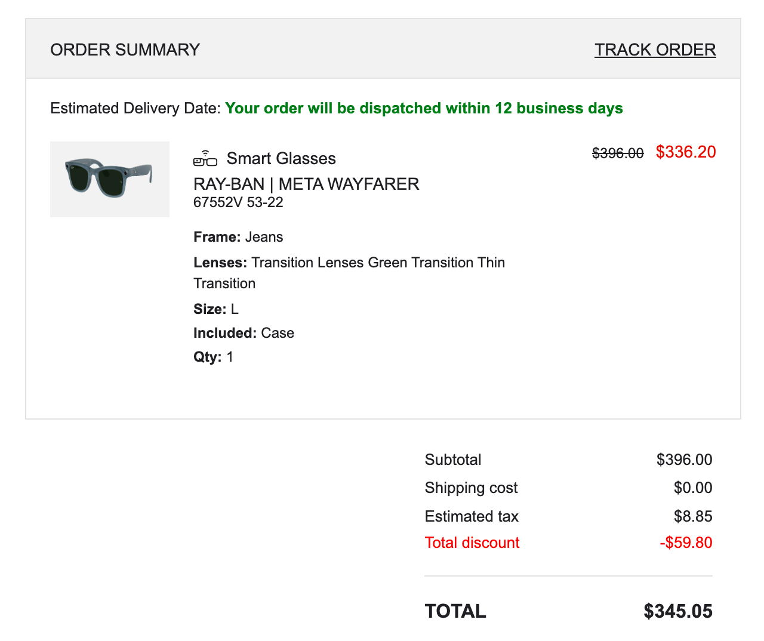Image resolution: width=764 pixels, height=641 pixels.
Task: Click the discounted price $336.20
Action: click(685, 152)
